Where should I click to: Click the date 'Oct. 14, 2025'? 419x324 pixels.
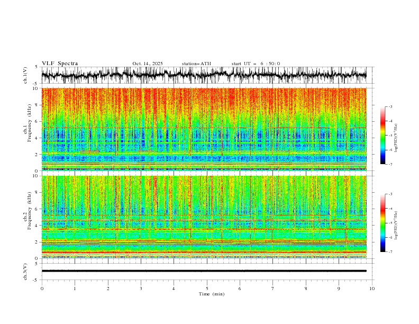[x=148, y=64]
